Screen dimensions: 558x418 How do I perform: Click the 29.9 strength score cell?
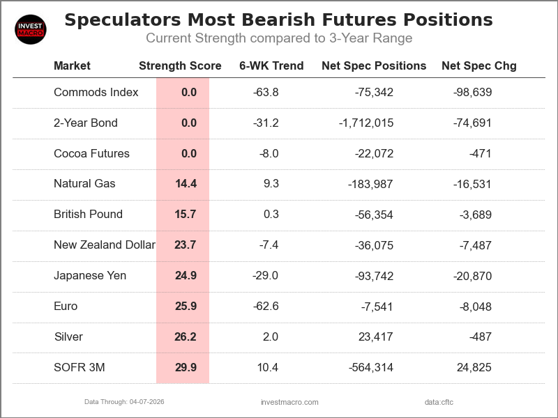[x=186, y=367]
